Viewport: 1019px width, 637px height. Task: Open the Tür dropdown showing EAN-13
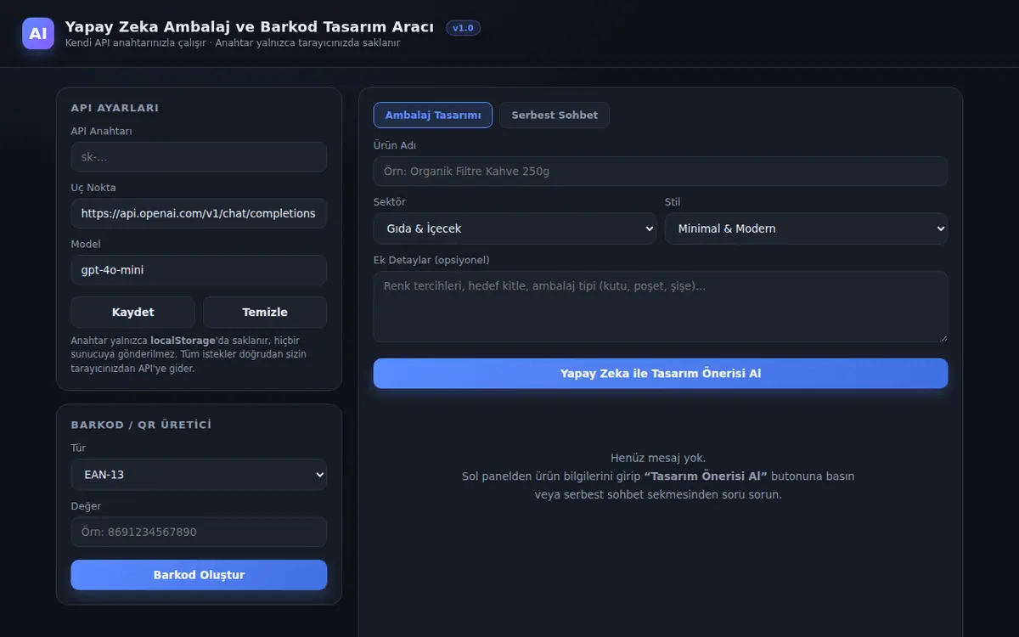[199, 475]
